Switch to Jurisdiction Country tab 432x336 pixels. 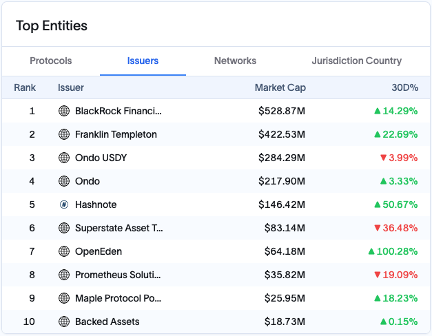coord(356,61)
